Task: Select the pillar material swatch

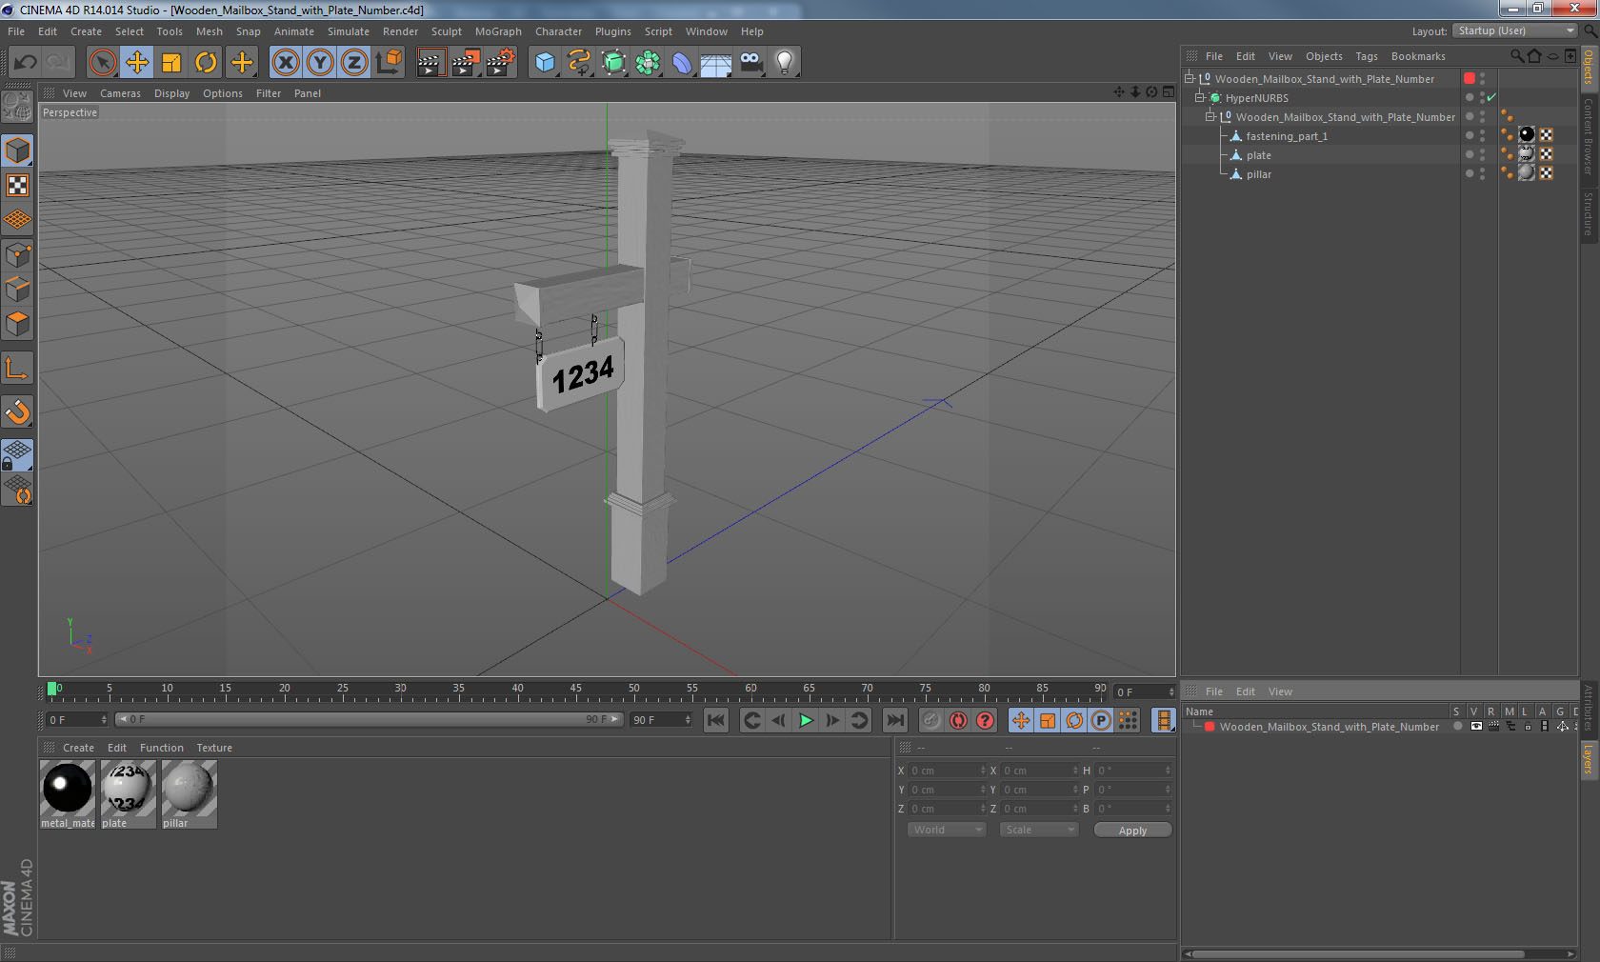Action: [x=190, y=793]
